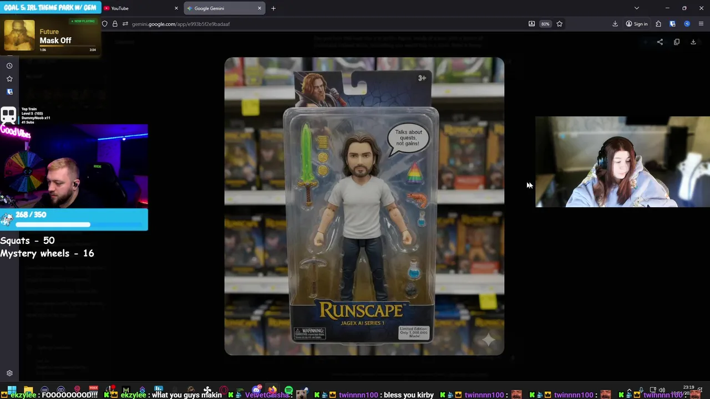This screenshot has height=399, width=710.
Task: Click the gemini.google.com address bar
Action: tap(327, 24)
